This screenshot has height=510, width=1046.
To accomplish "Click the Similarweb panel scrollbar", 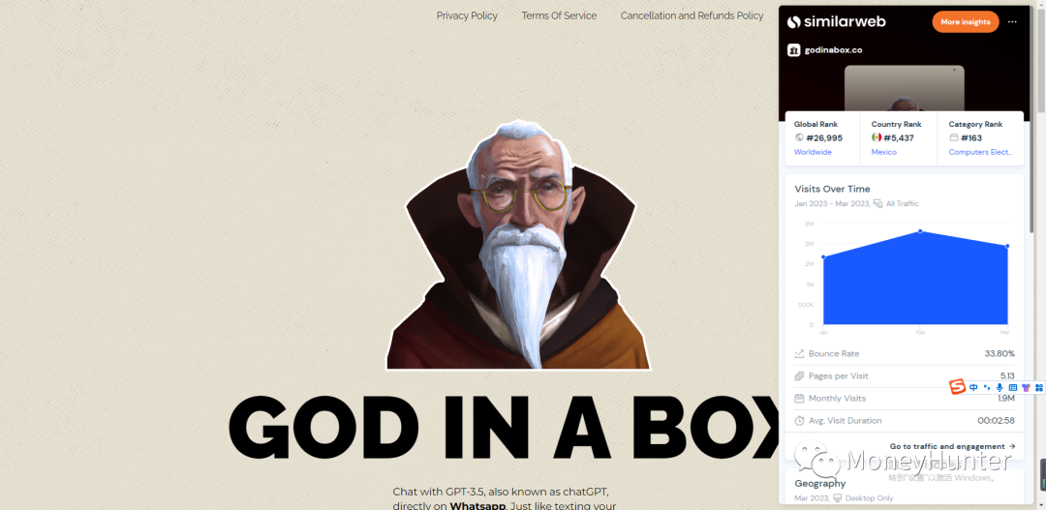I will point(1032,120).
